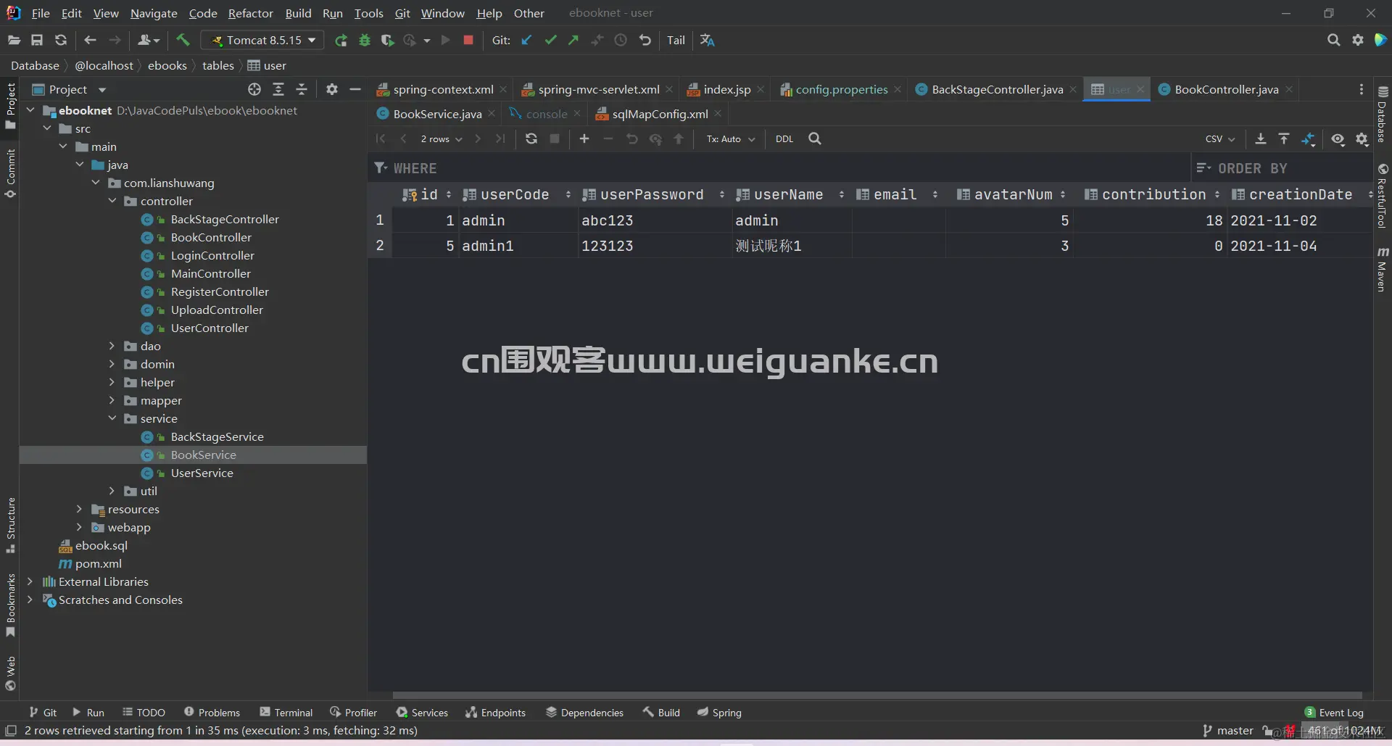This screenshot has width=1392, height=746.
Task: Click the Tail button in toolbar
Action: 676,41
